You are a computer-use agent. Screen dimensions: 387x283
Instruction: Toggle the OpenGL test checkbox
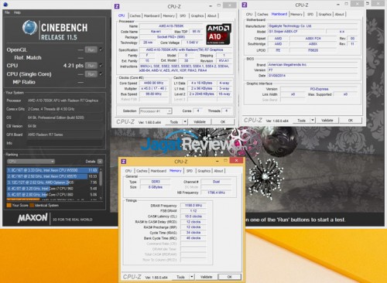click(101, 49)
